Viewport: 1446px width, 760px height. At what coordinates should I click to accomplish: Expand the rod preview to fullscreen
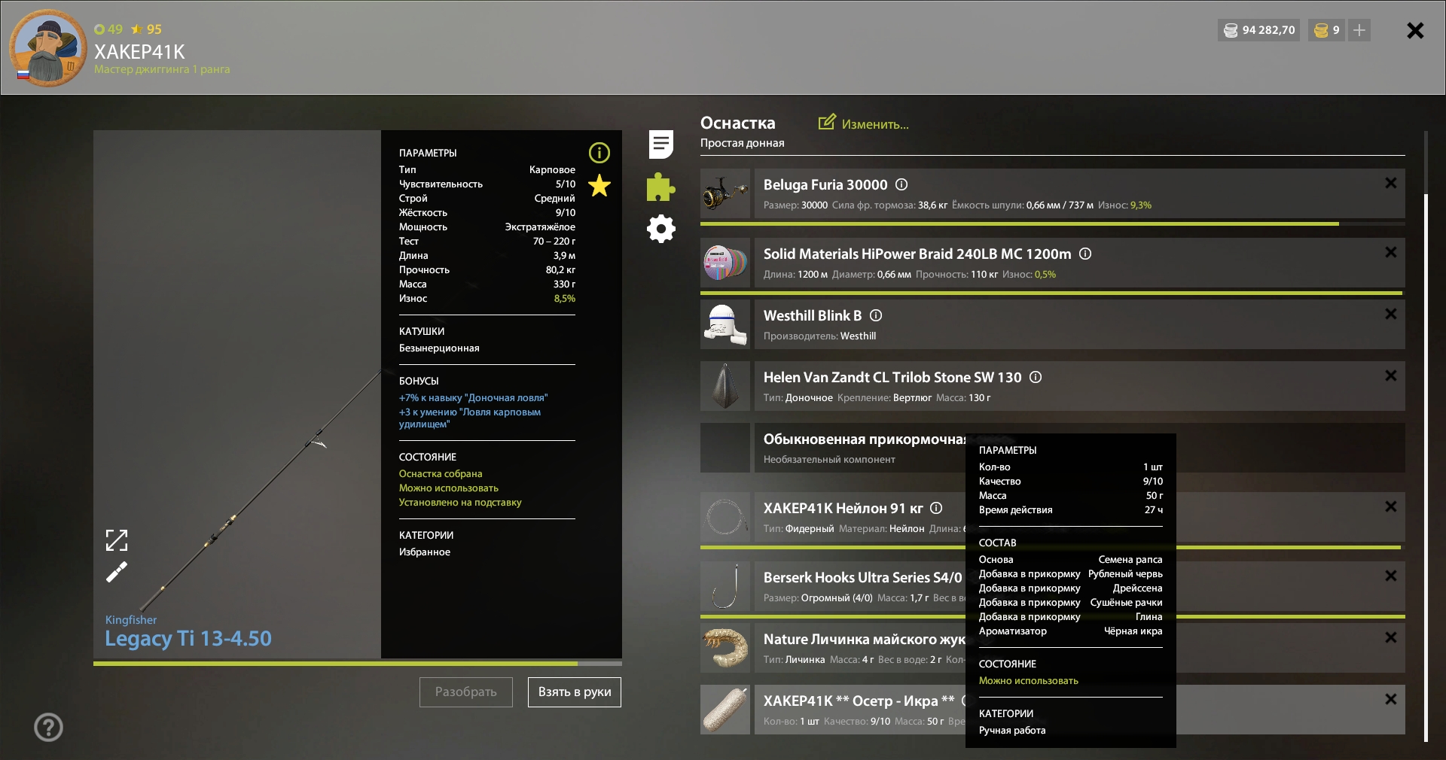[x=117, y=540]
